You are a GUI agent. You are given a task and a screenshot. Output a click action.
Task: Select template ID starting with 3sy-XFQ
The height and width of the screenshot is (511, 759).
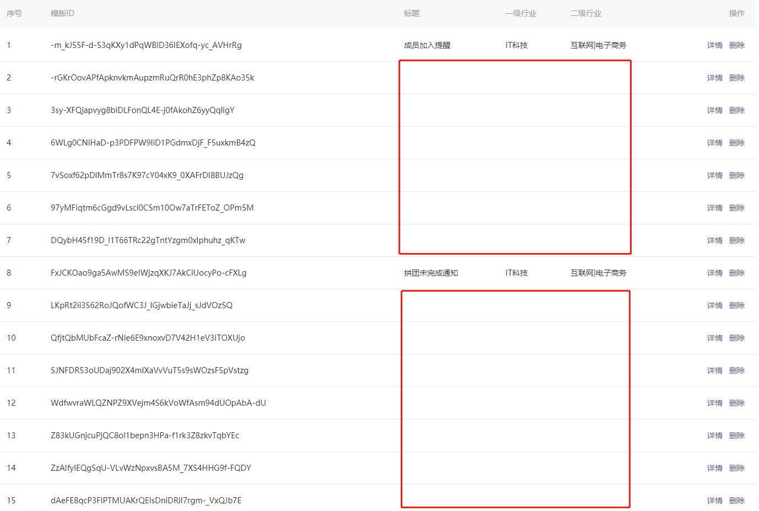pos(142,110)
